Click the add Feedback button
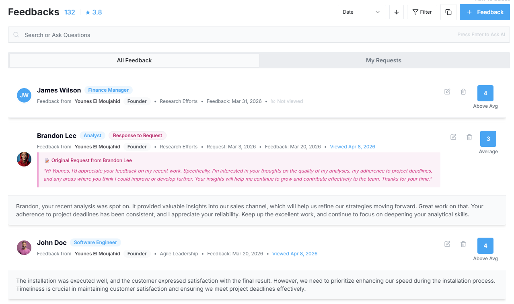The width and height of the screenshot is (514, 304). click(x=485, y=12)
